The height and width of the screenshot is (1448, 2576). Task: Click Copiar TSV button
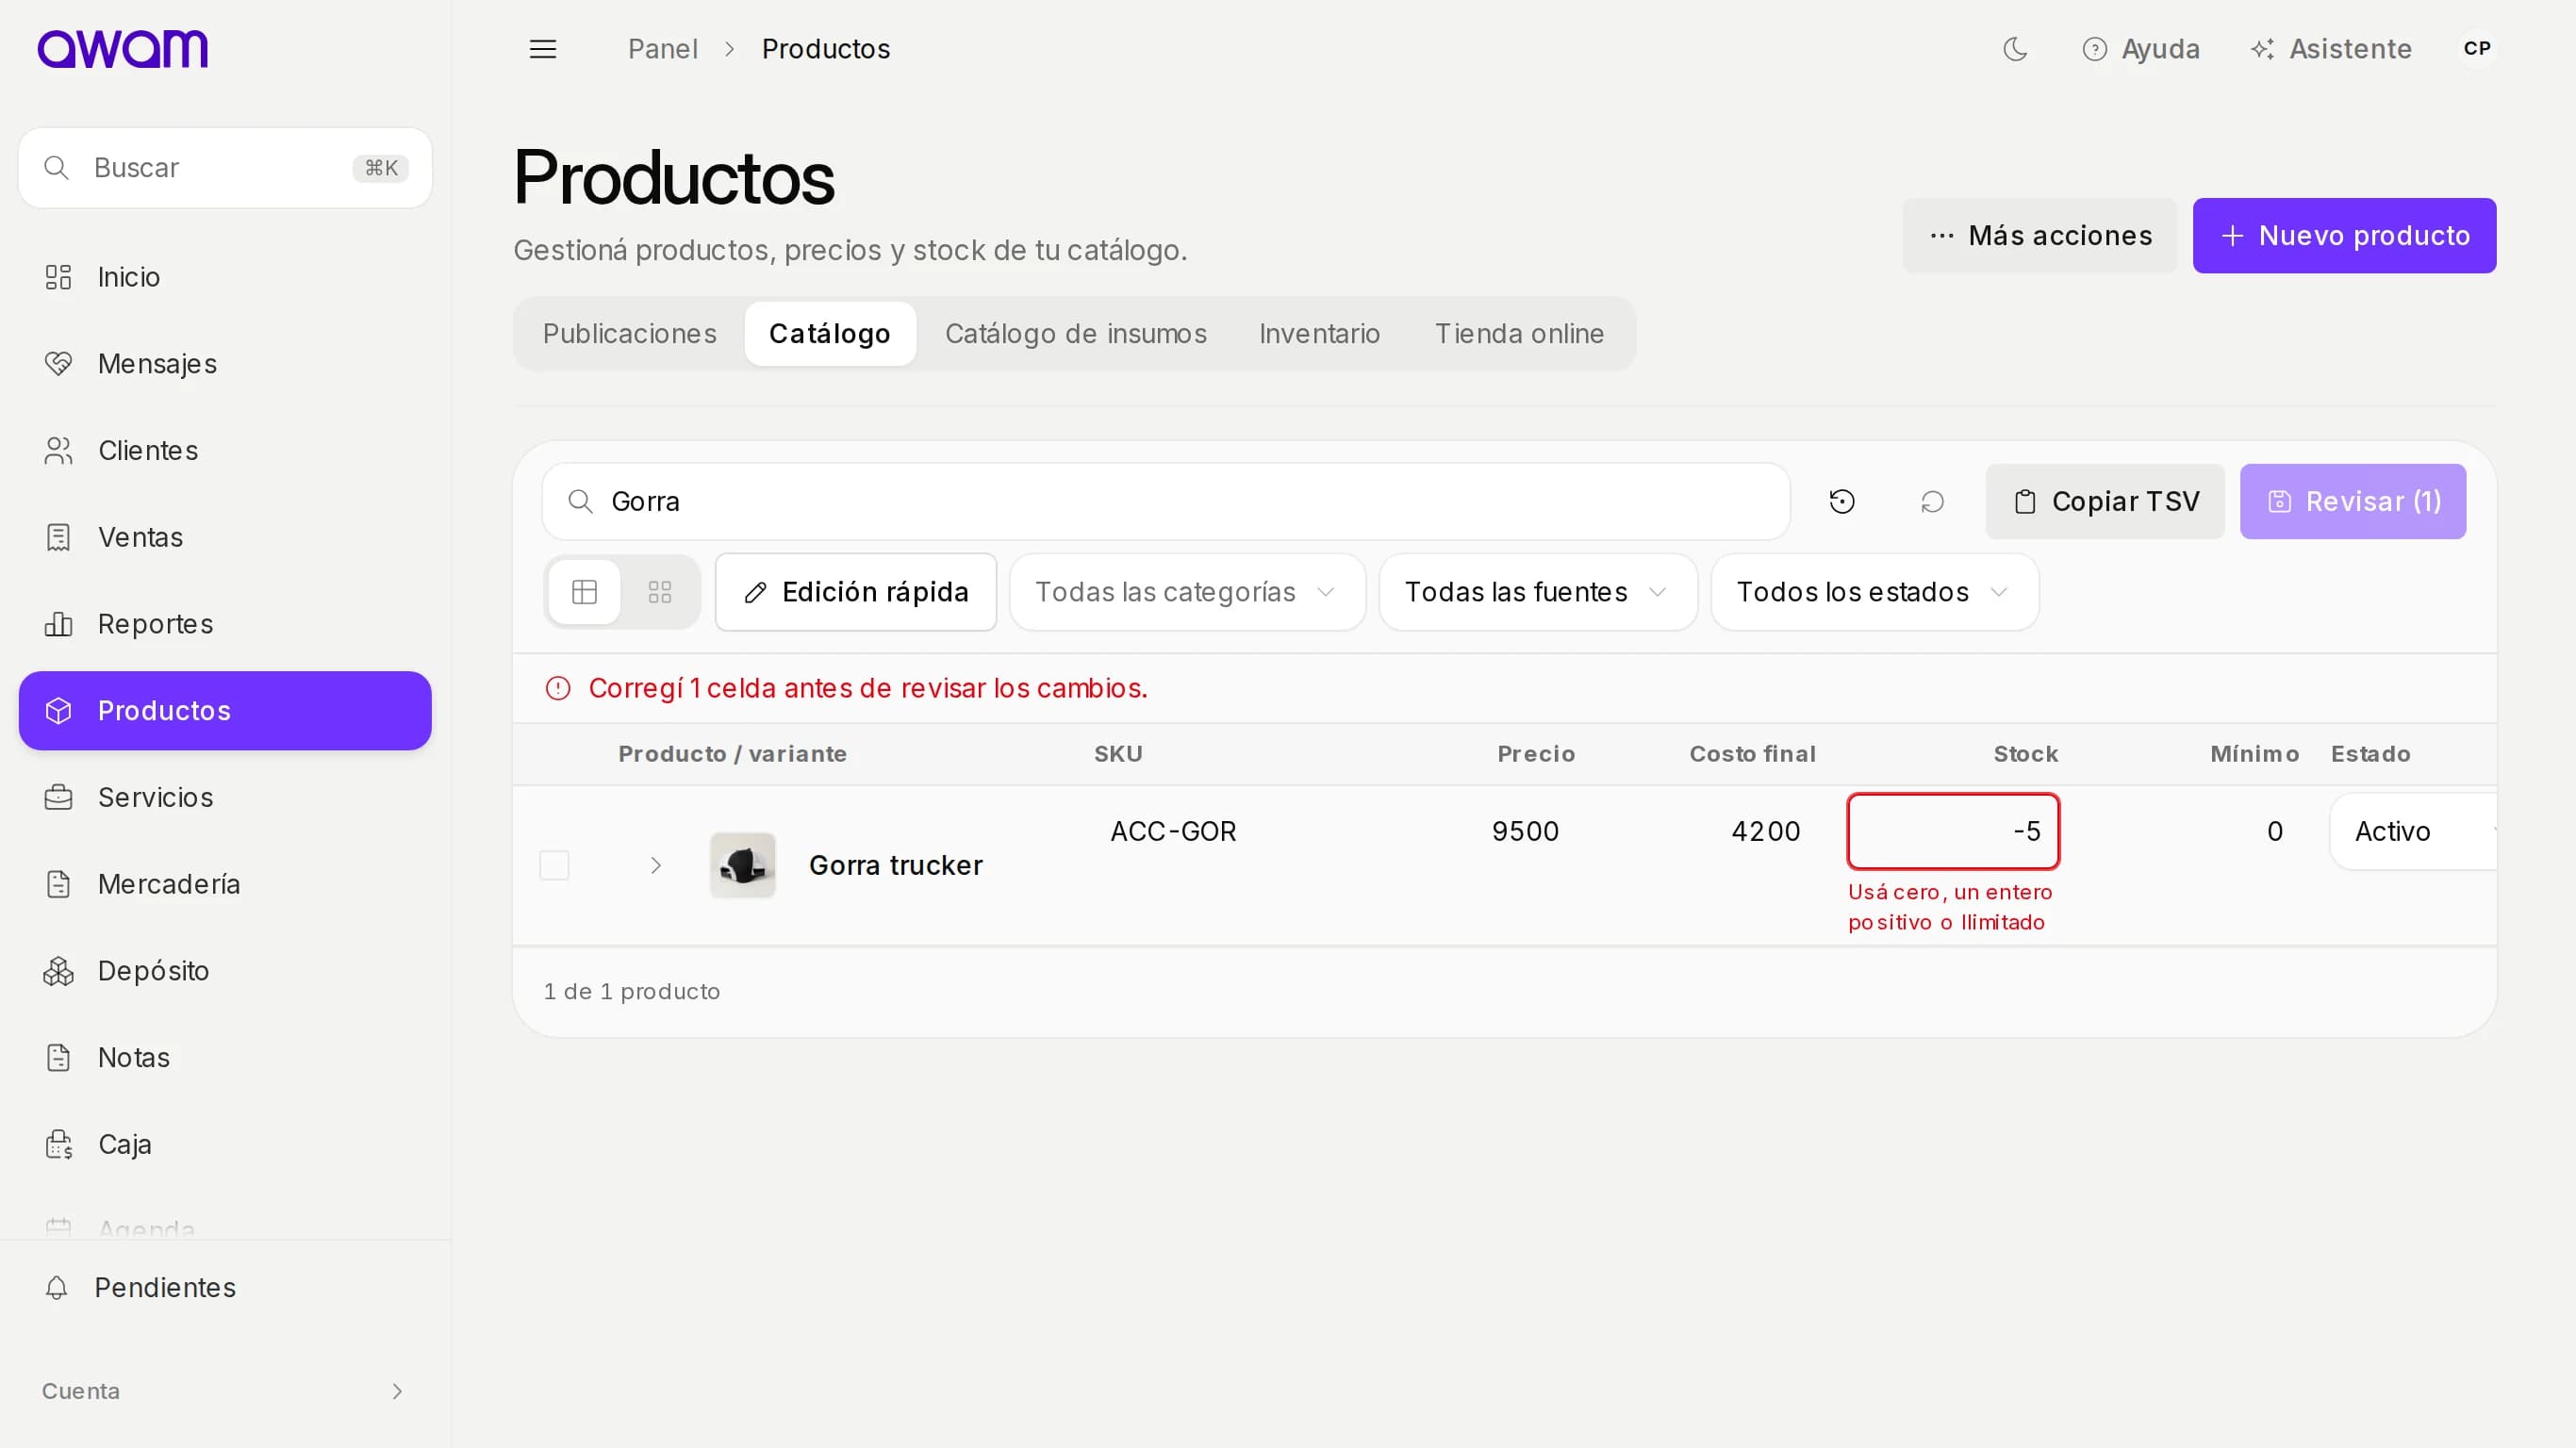click(2105, 501)
